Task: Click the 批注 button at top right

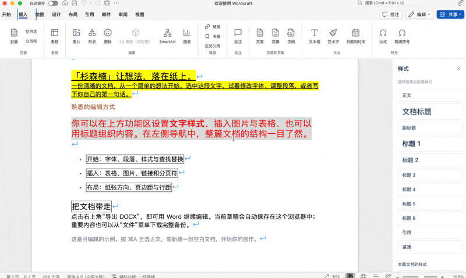Action: (391, 14)
